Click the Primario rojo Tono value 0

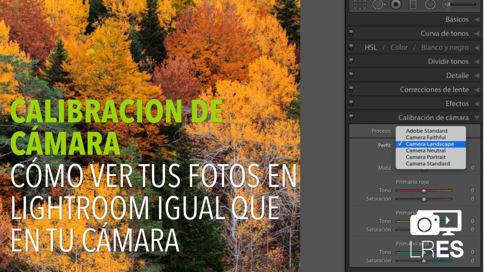point(472,190)
